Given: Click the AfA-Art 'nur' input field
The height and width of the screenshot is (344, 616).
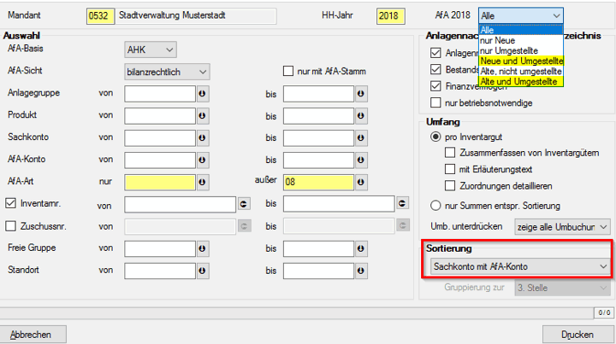Looking at the screenshot, I should (159, 182).
